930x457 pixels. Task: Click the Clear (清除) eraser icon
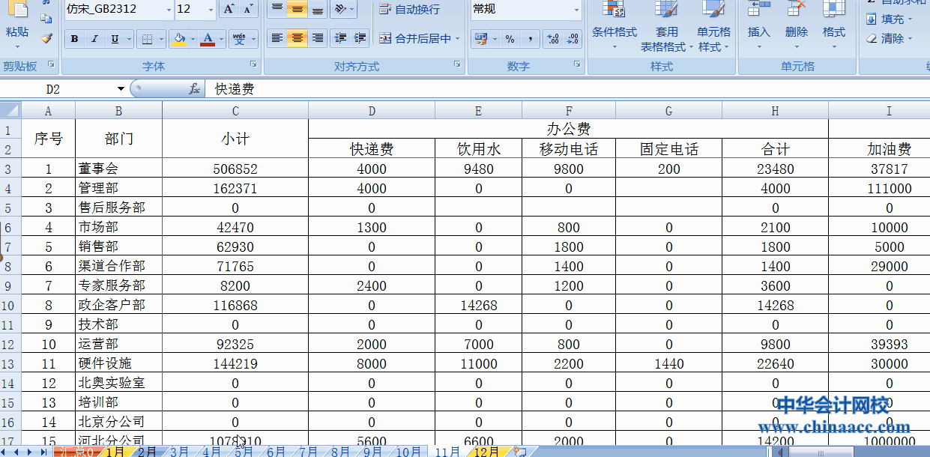(872, 38)
